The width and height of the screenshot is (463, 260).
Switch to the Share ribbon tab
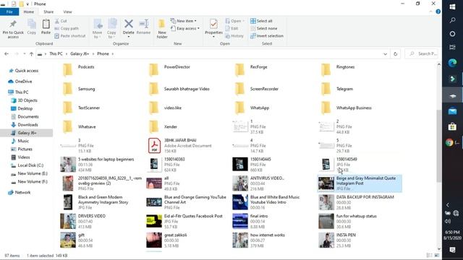click(48, 12)
